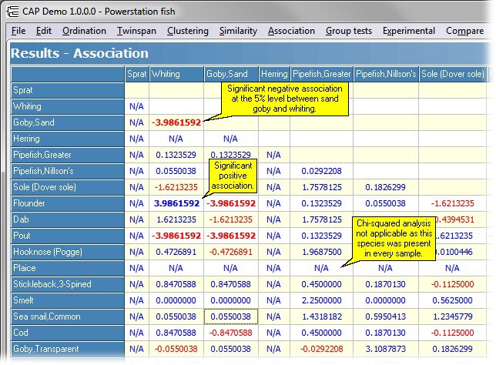Open the Group tests menu
The height and width of the screenshot is (365, 496).
(x=349, y=31)
